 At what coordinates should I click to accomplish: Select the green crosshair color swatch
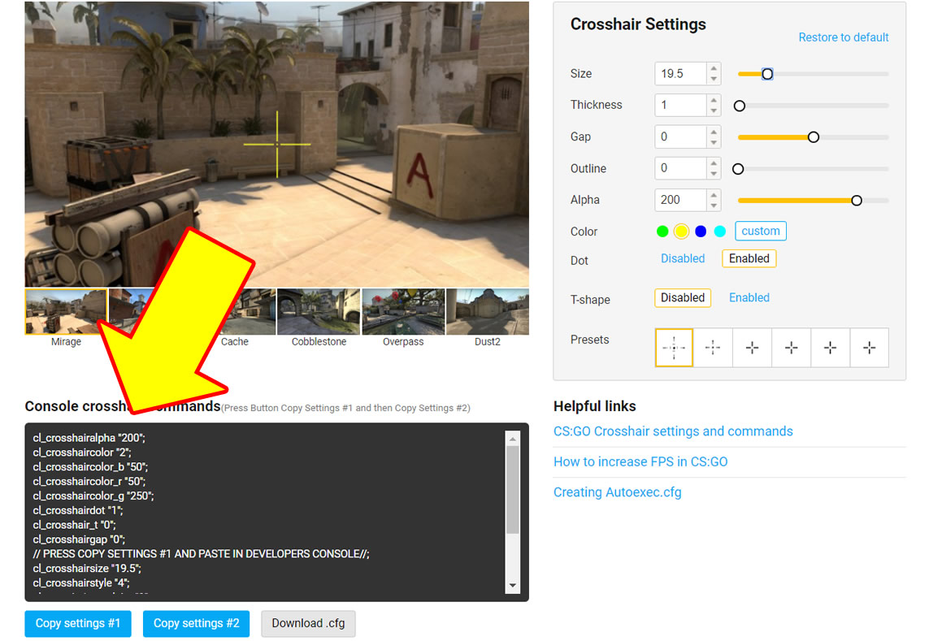(x=662, y=231)
